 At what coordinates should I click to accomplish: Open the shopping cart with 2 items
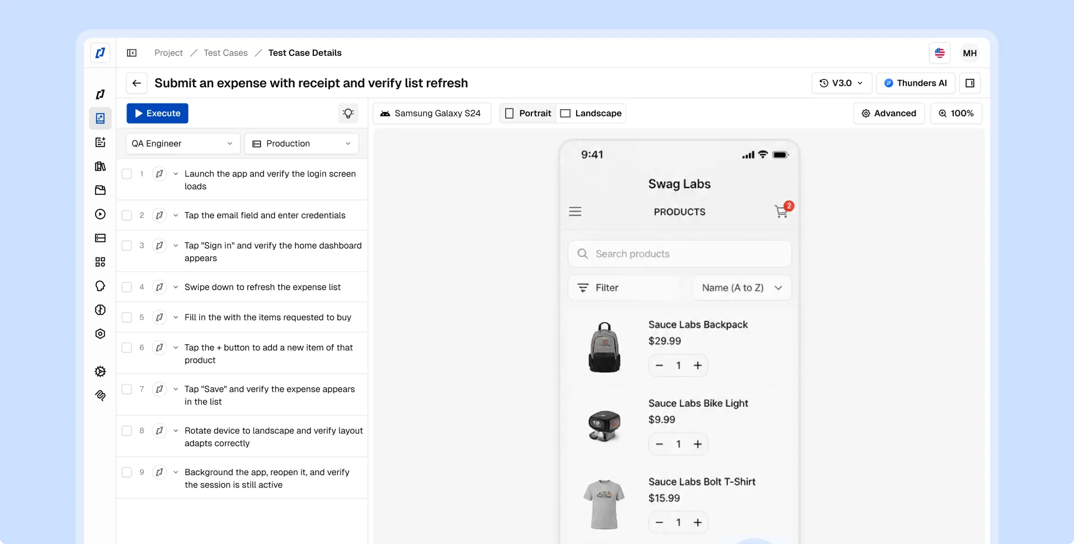tap(783, 210)
